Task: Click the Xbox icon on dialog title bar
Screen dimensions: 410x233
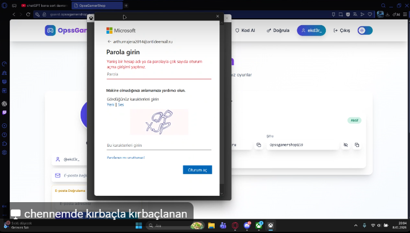Action: [x=90, y=18]
